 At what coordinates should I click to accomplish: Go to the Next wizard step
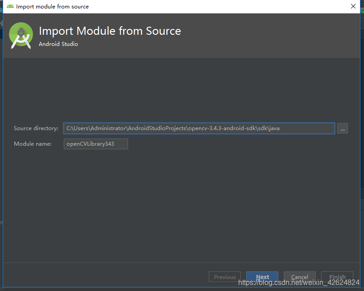tap(262, 277)
